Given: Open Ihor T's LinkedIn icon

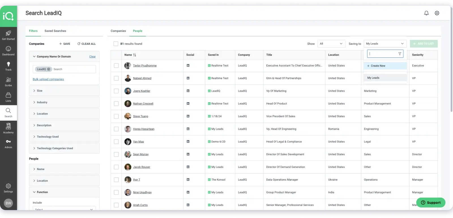Looking at the screenshot, I should pos(188,179).
